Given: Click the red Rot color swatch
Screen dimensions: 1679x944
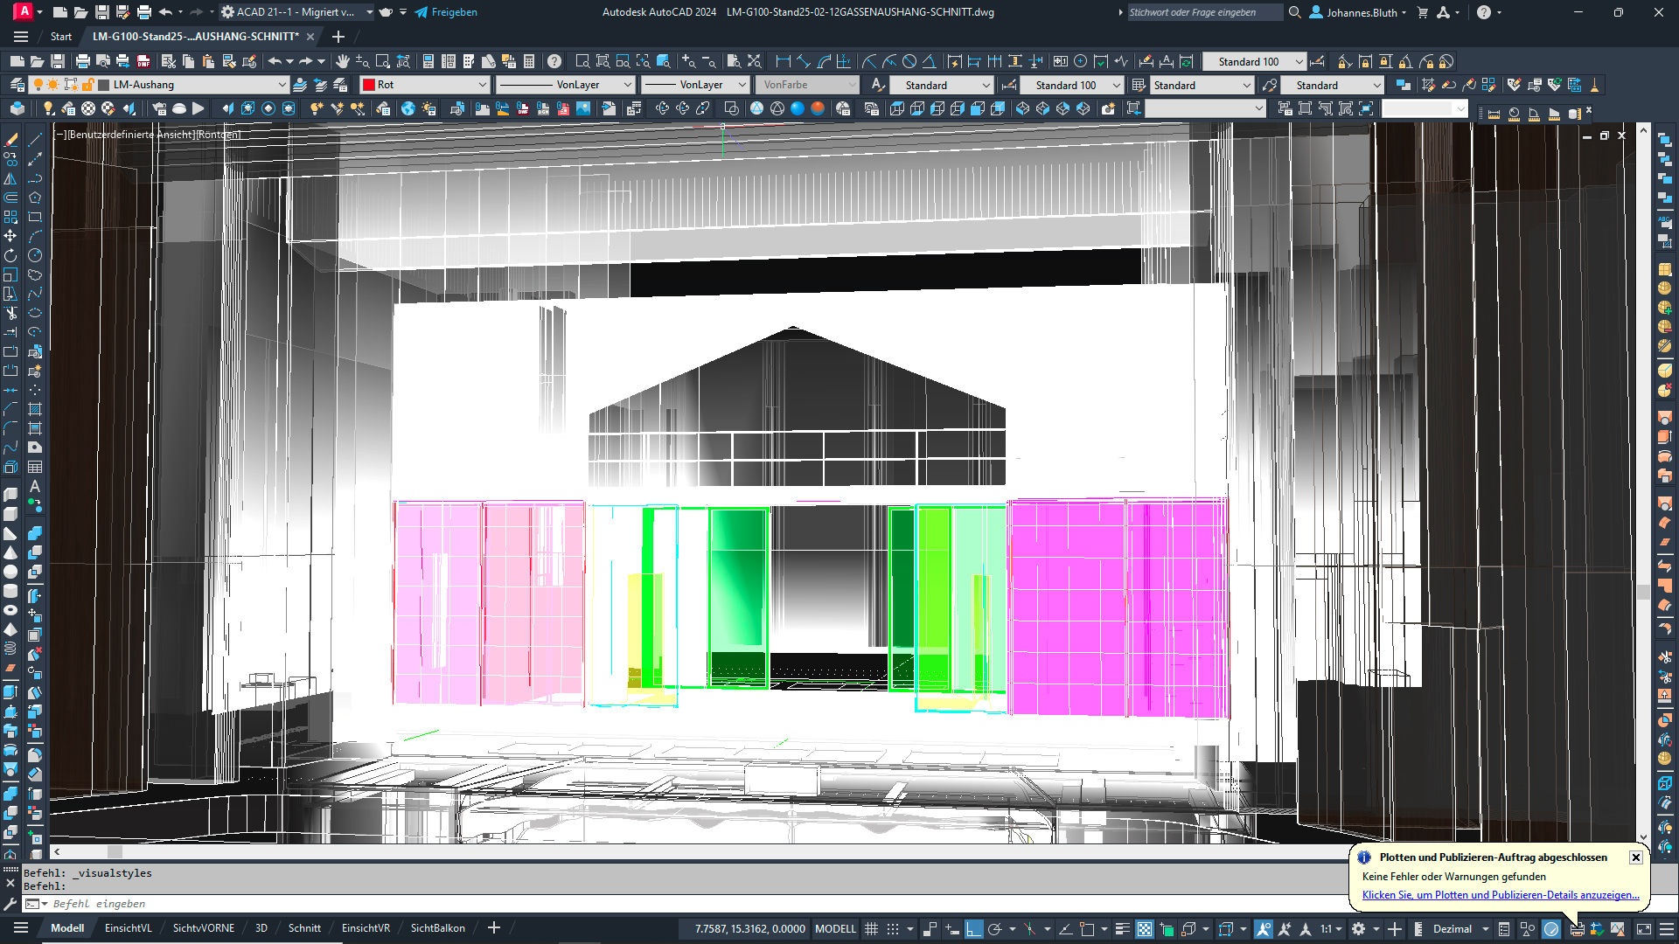Looking at the screenshot, I should click(x=369, y=85).
